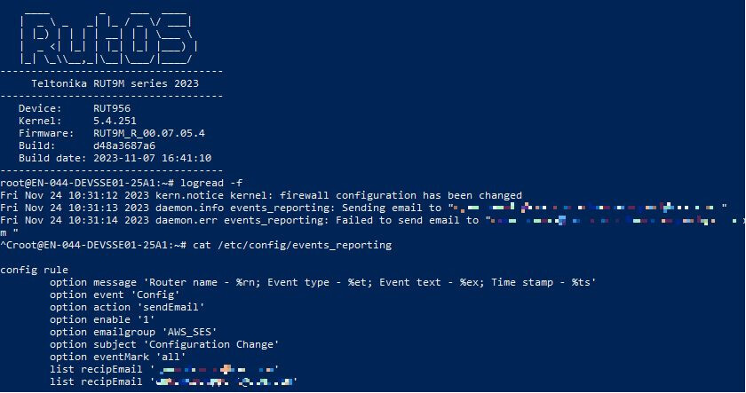Click the build date 2023-11-07 16:41:10
The height and width of the screenshot is (393, 746).
click(x=152, y=158)
